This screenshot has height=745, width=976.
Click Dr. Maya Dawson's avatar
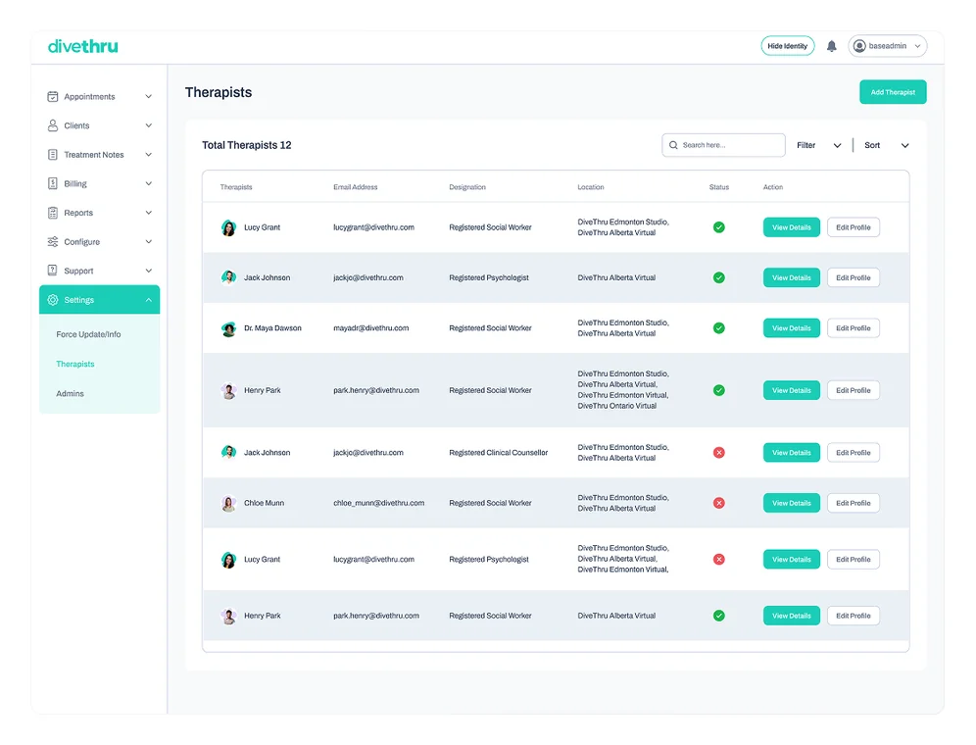tap(229, 328)
